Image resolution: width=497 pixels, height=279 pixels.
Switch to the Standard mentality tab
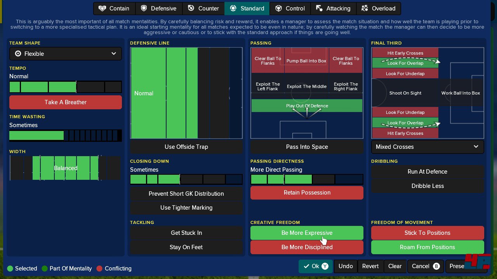(247, 9)
